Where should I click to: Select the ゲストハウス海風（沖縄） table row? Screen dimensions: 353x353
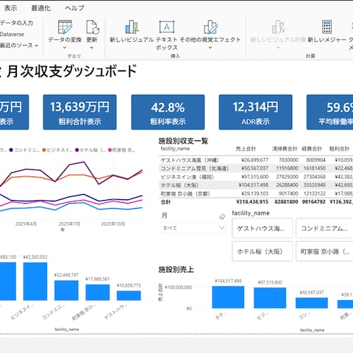click(256, 160)
